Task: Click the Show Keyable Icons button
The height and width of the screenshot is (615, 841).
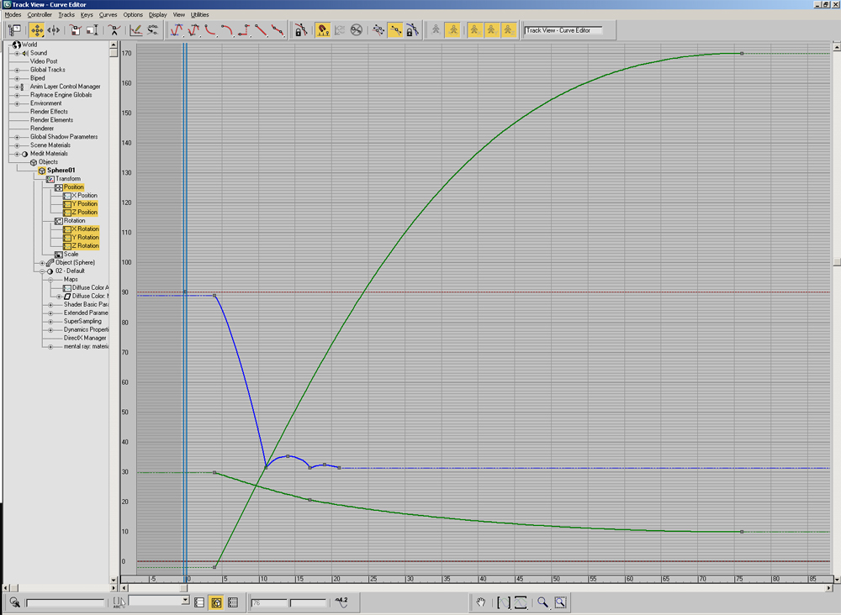Action: 356,30
